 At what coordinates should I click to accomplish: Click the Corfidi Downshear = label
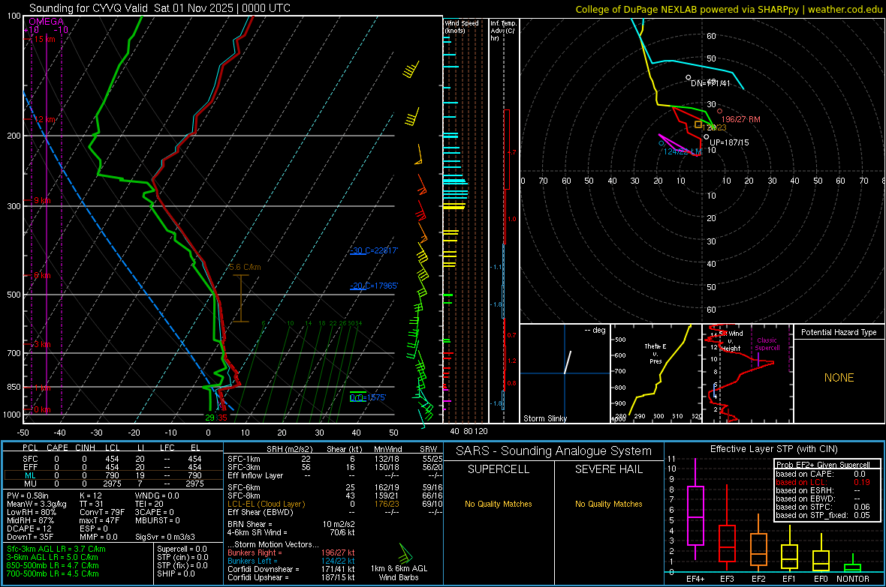point(264,569)
